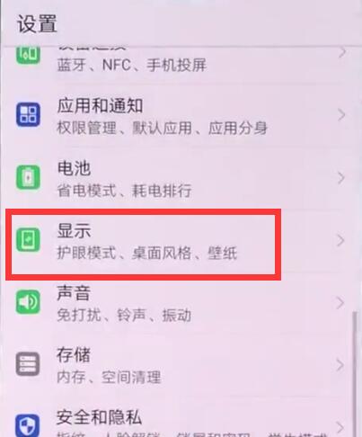Tap the gray Storage icon
This screenshot has width=362, height=437.
[x=28, y=364]
